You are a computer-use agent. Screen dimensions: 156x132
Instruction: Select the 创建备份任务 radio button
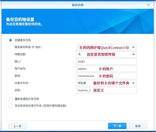tap(10, 40)
